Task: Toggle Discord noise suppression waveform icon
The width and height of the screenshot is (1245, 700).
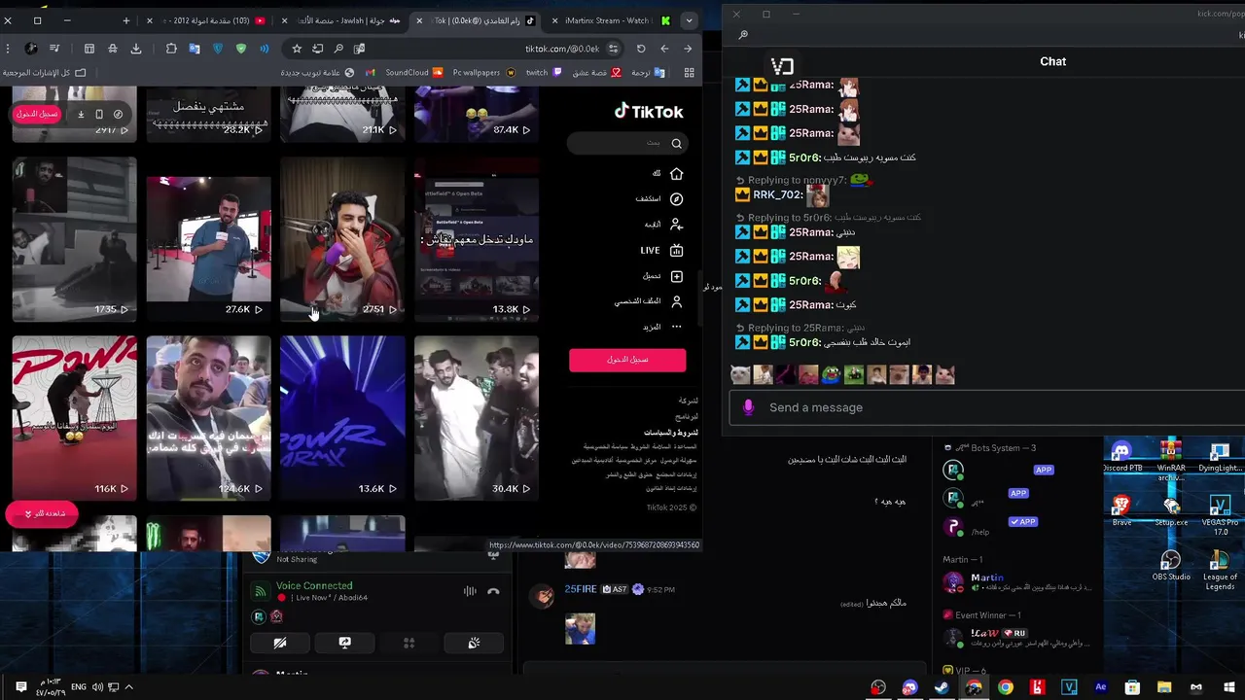Action: [470, 591]
